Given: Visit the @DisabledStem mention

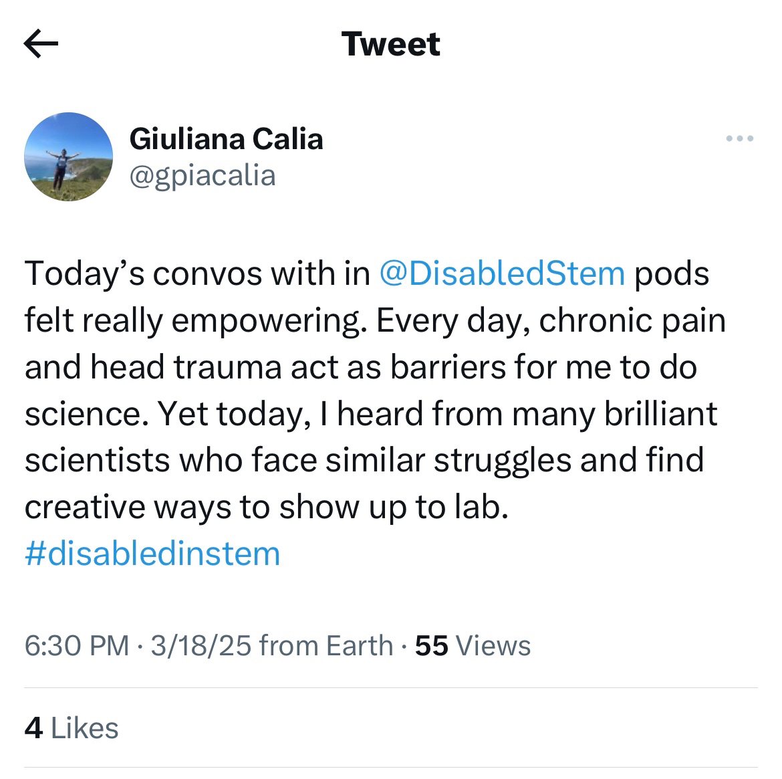Looking at the screenshot, I should coord(501,273).
